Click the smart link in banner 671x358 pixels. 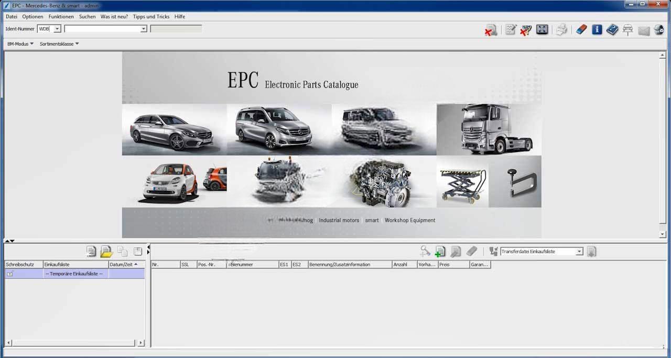tap(372, 220)
